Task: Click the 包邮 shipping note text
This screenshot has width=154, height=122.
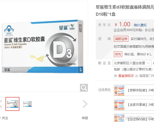Action: 133,69
